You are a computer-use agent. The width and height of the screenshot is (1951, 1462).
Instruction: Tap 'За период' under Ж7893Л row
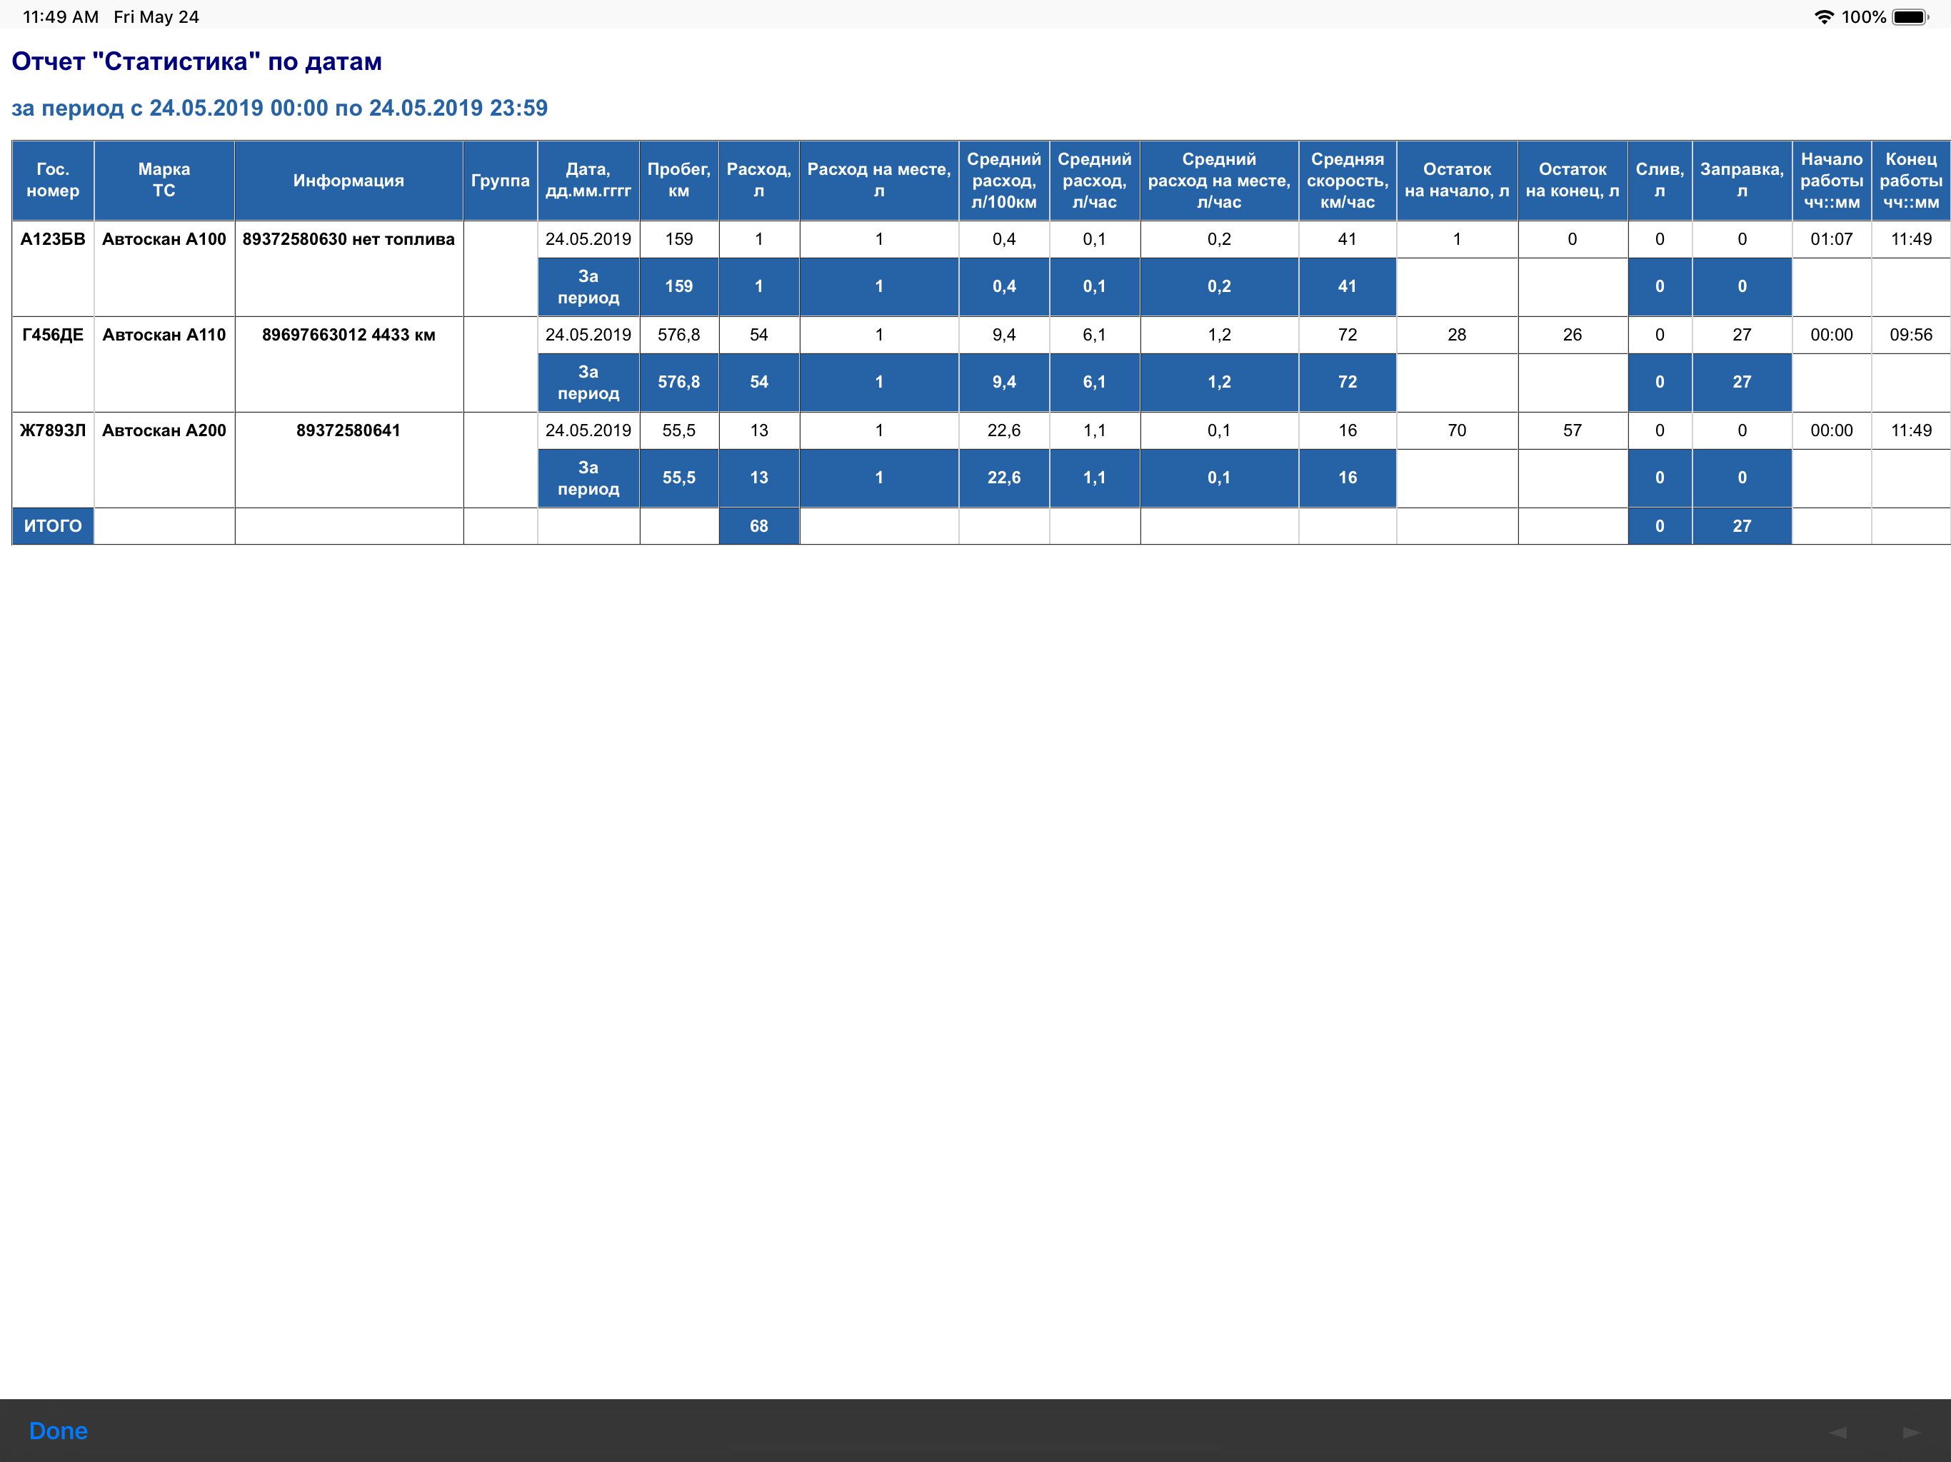click(x=588, y=478)
